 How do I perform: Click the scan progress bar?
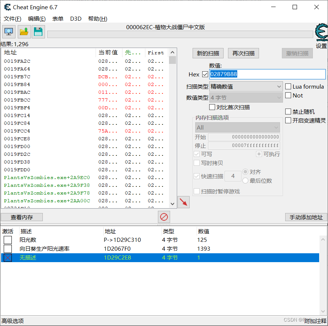180,34
